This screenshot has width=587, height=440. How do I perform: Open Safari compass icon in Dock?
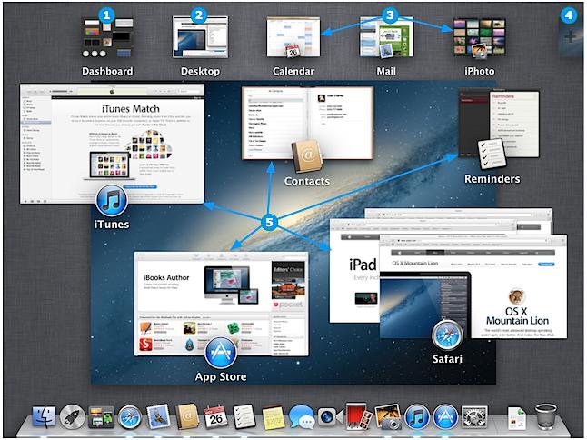click(x=130, y=416)
